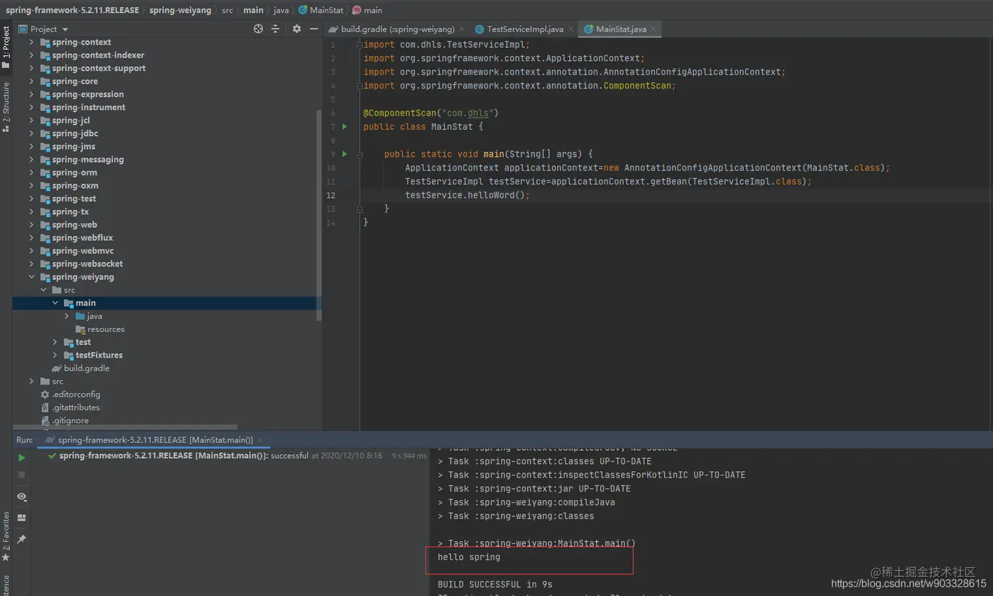Collapse the imports fold marker on line 1

(x=359, y=45)
